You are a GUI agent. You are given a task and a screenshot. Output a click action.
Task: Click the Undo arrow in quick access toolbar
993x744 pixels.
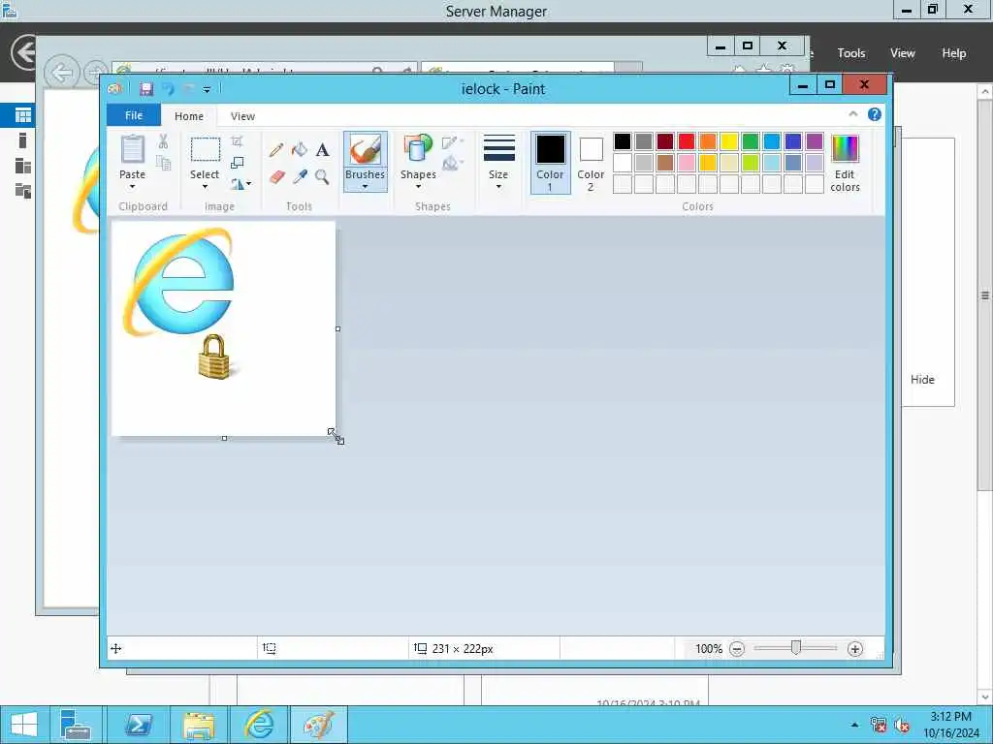168,89
